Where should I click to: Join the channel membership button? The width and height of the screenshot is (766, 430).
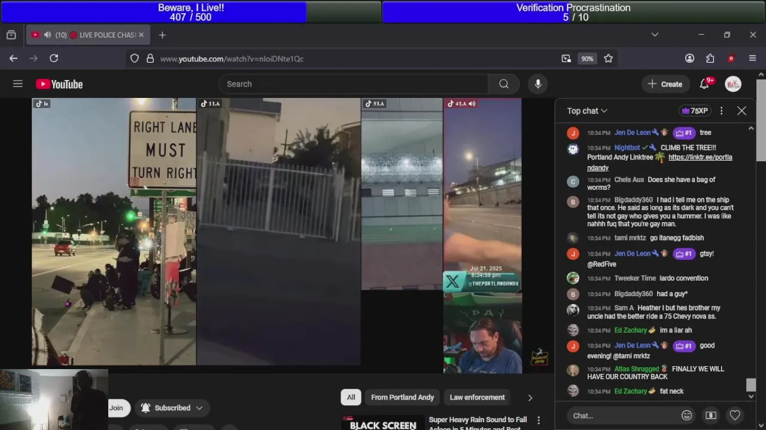click(x=116, y=408)
